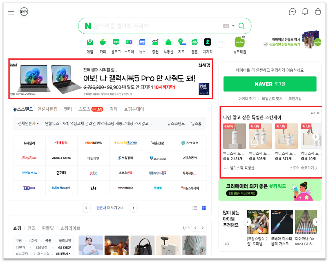329x263 pixels.
Task: Show more services with the ellipsis icon
Action: tap(221, 42)
